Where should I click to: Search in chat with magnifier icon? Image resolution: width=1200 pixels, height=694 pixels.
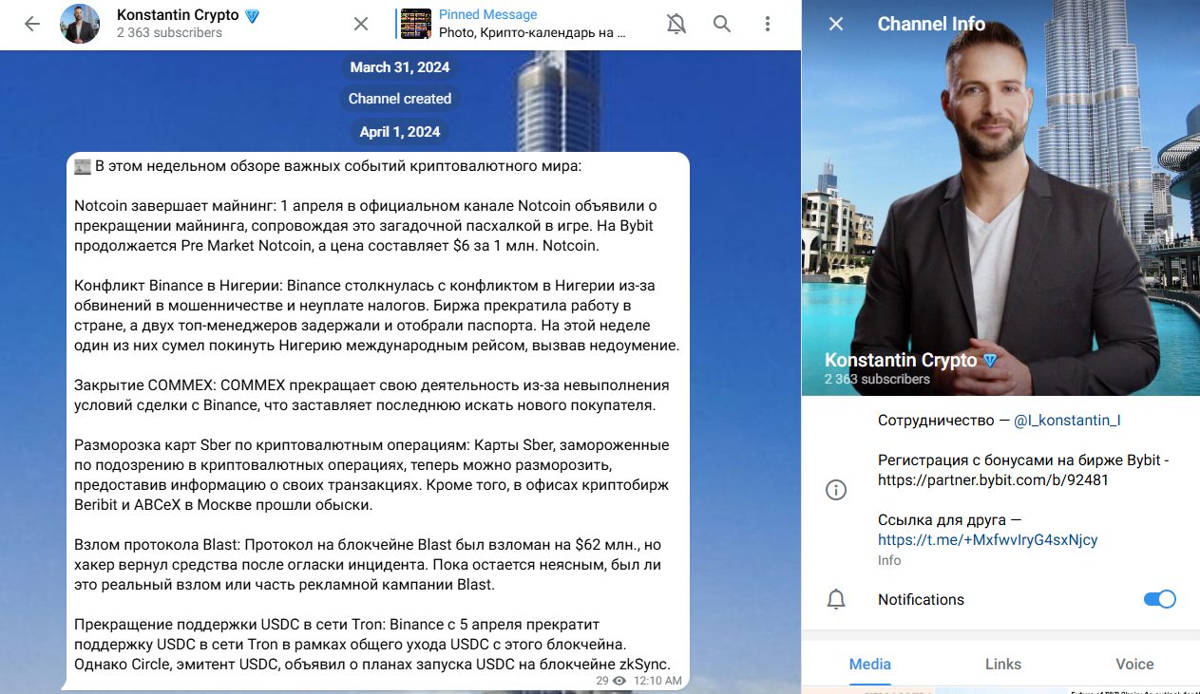point(722,25)
